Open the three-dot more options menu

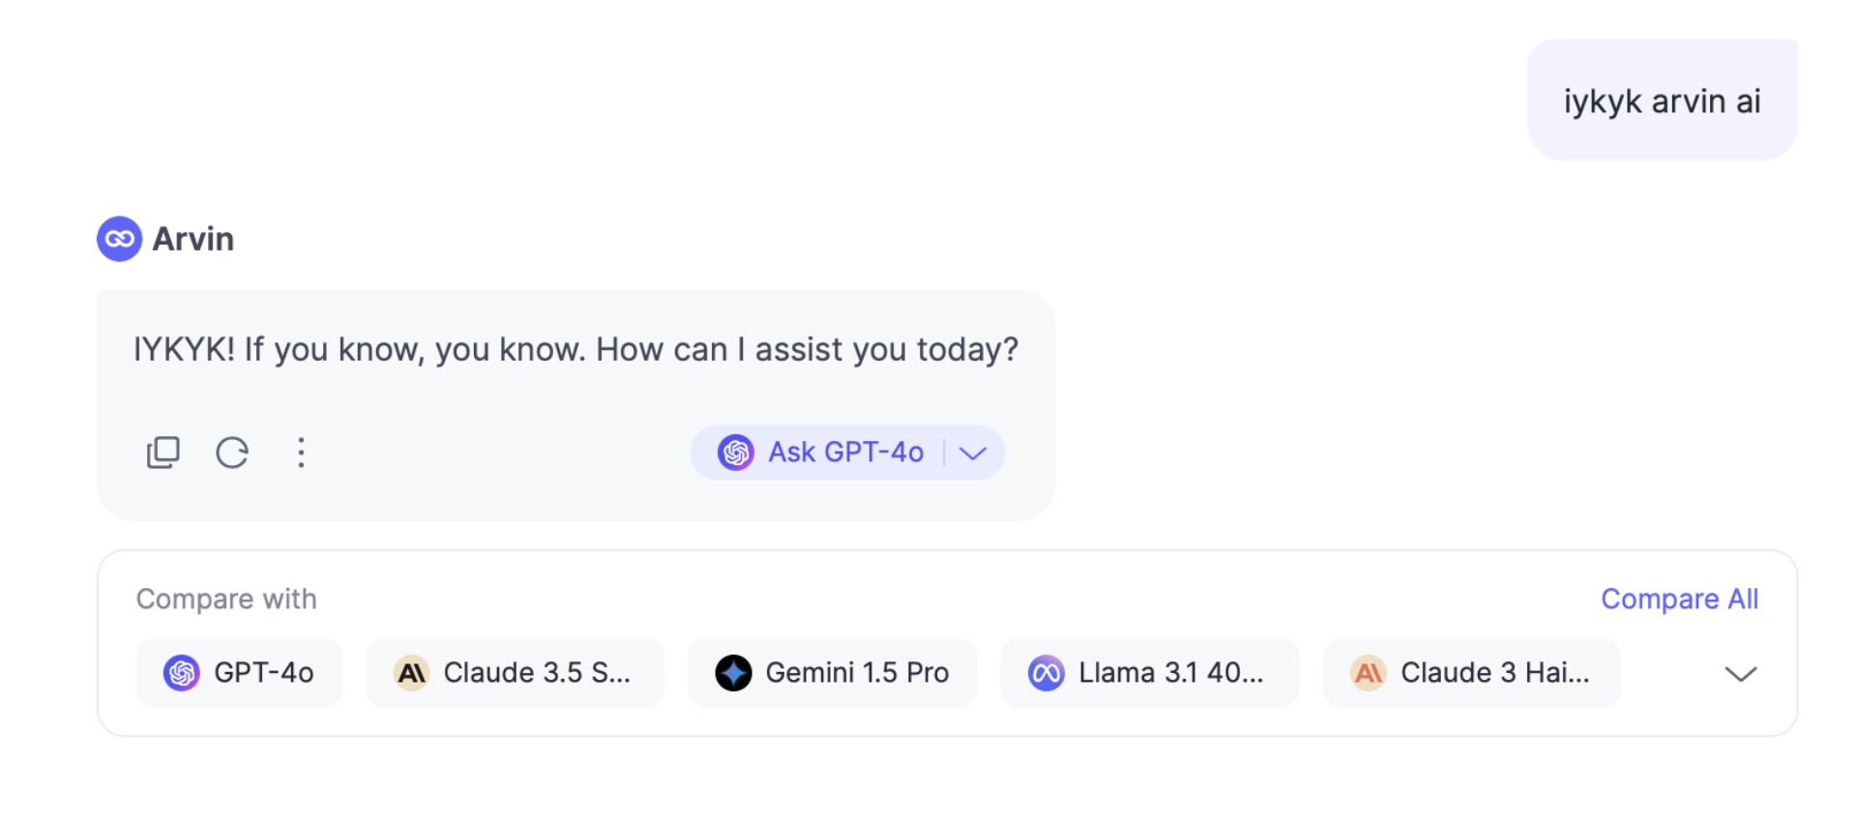pyautogui.click(x=301, y=452)
